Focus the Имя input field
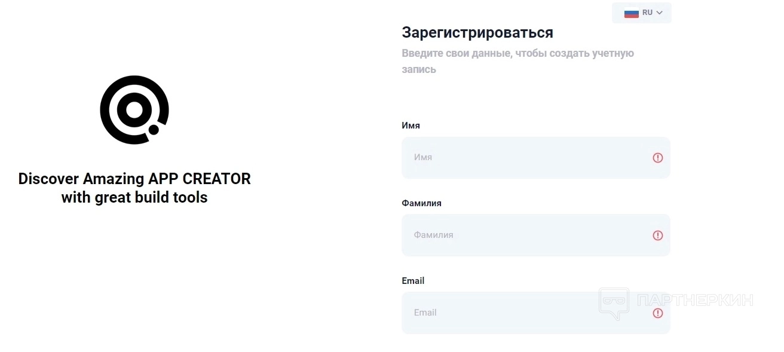Image resolution: width=784 pixels, height=352 pixels. [526, 158]
